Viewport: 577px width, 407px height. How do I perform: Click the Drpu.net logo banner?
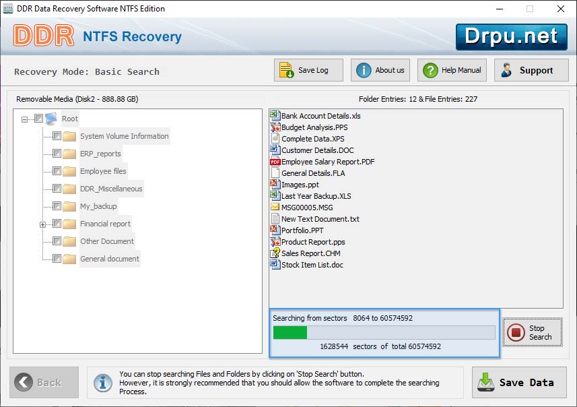[x=512, y=37]
